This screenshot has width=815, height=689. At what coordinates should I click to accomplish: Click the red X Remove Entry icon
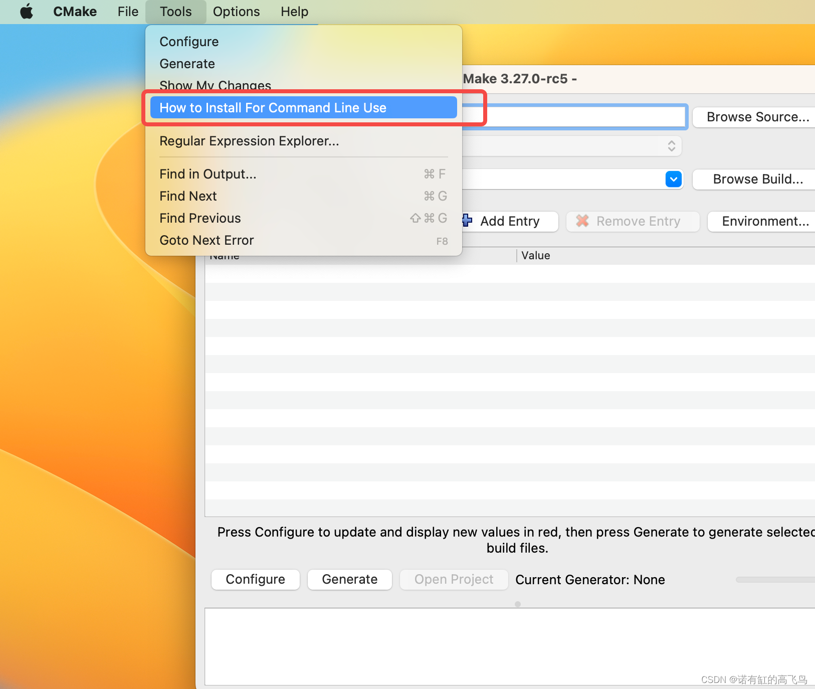(582, 221)
